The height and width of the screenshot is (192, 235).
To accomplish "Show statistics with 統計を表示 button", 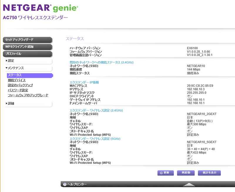I will click(209, 173).
